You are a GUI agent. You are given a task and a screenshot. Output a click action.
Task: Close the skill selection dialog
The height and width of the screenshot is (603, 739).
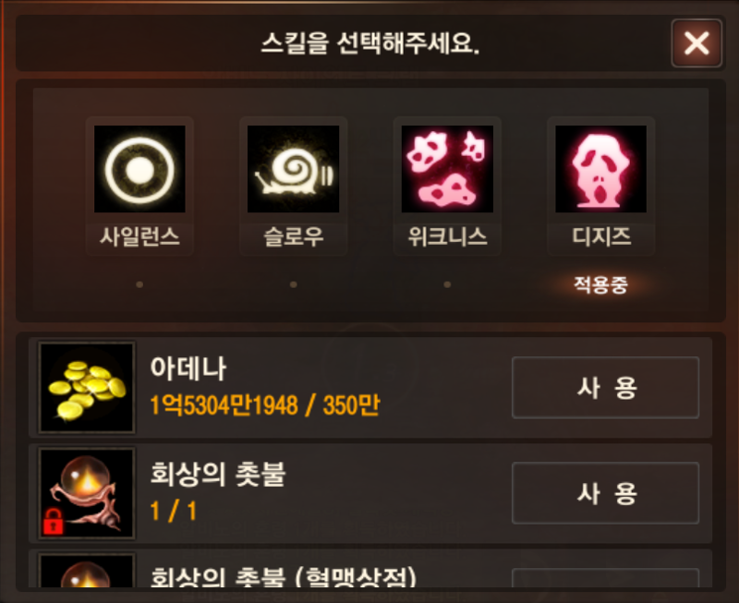(697, 43)
